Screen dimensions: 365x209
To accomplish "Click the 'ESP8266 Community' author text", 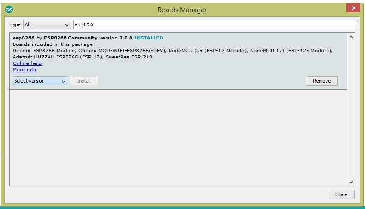I will point(71,38).
